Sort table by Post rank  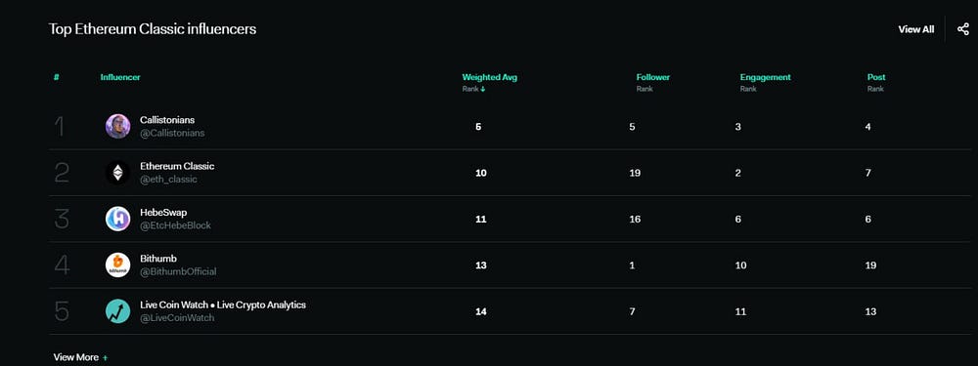pos(876,77)
